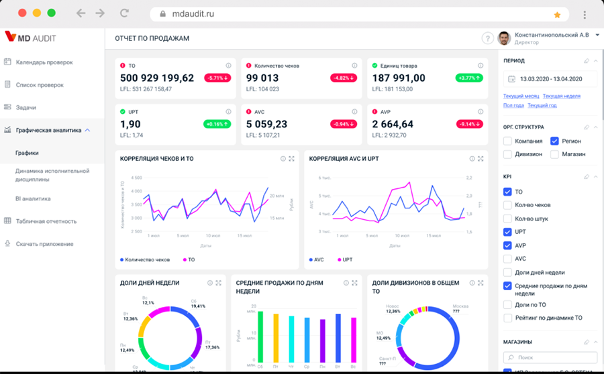Click the bookmark star in the address bar
The width and height of the screenshot is (604, 374).
pos(556,14)
